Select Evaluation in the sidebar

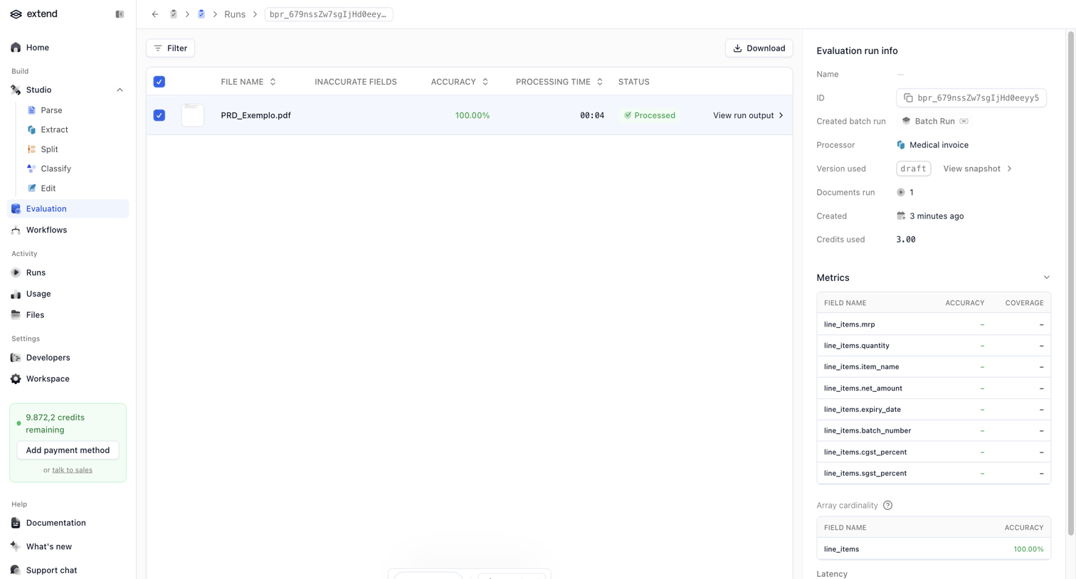coord(68,208)
